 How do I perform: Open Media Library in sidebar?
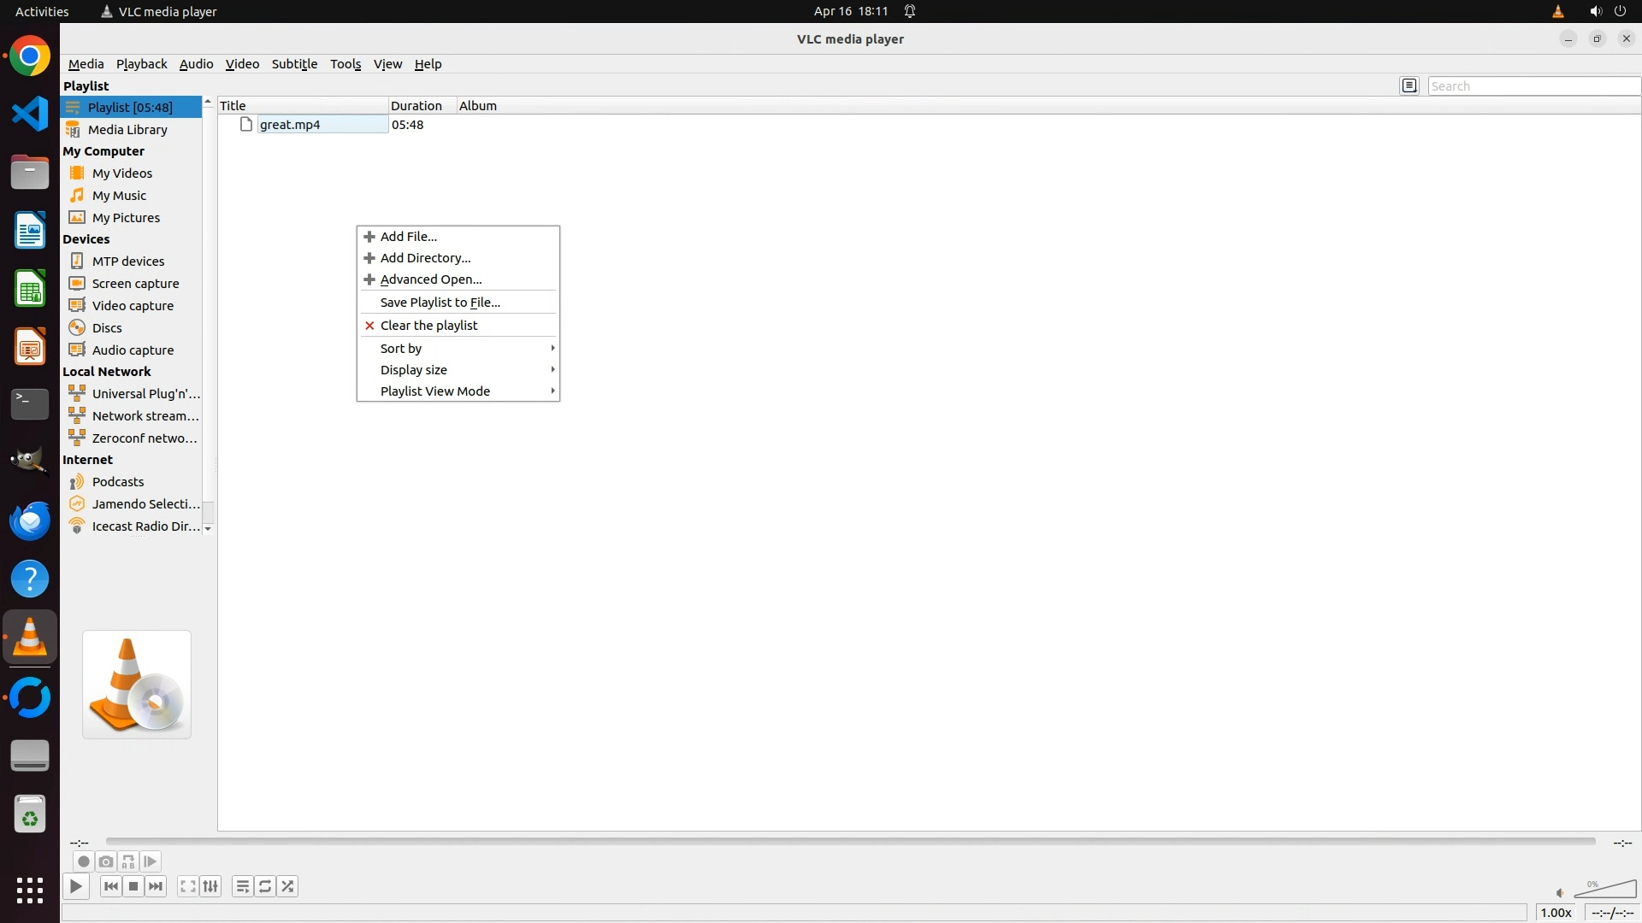(127, 129)
